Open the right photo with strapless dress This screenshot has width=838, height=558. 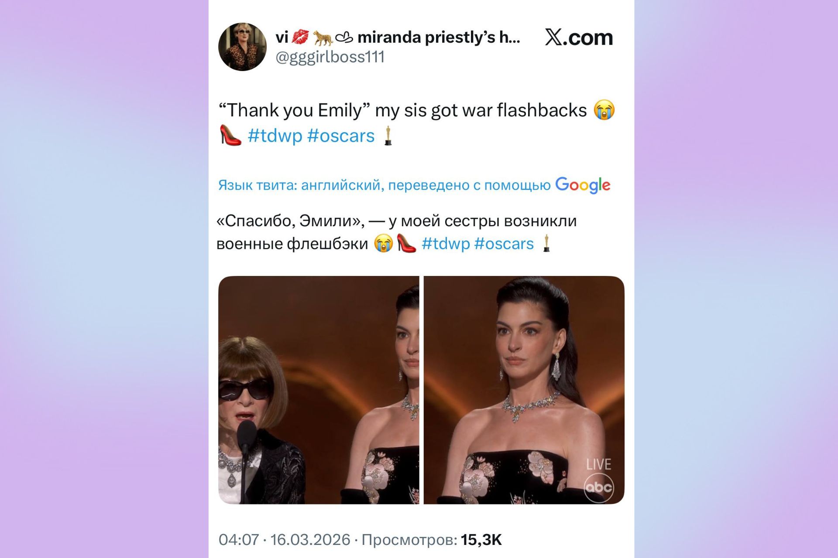524,390
